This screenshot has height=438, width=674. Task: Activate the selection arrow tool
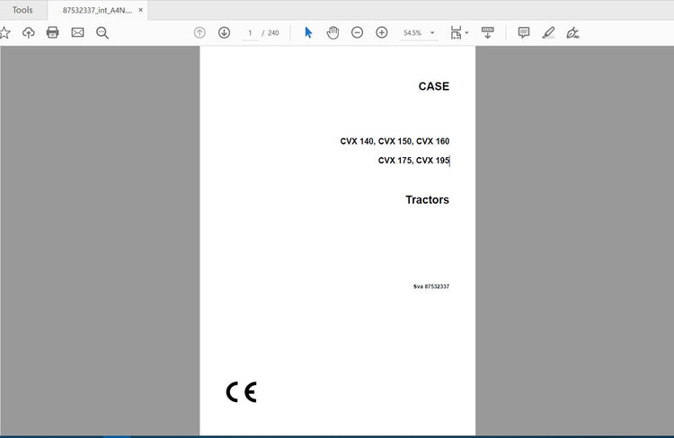(308, 32)
